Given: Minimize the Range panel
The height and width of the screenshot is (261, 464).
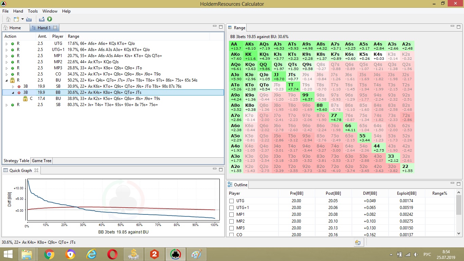Looking at the screenshot, I should click(452, 26).
